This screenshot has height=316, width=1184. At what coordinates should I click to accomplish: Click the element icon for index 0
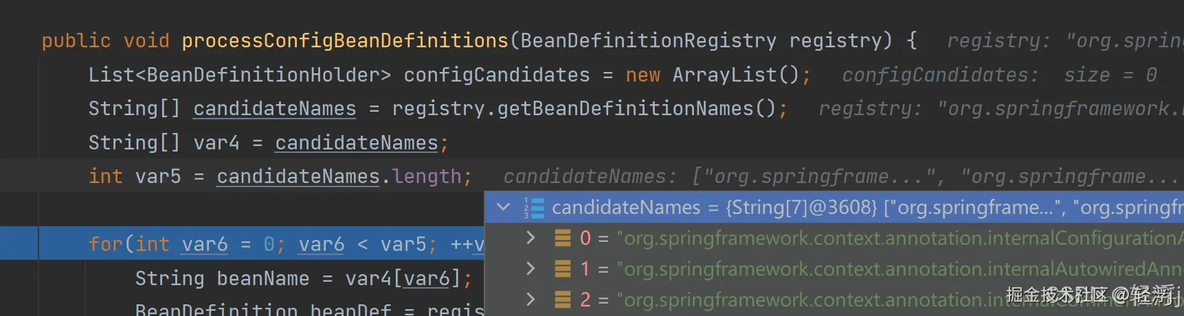[x=563, y=238]
